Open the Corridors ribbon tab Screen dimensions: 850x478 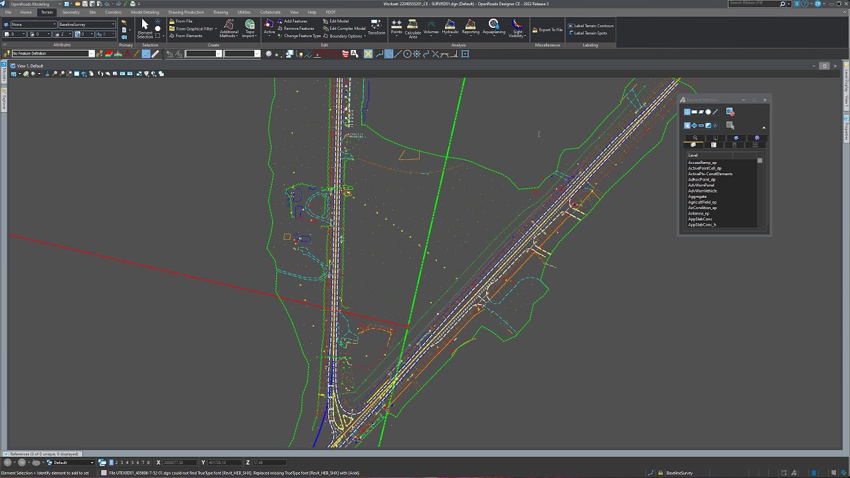click(113, 12)
